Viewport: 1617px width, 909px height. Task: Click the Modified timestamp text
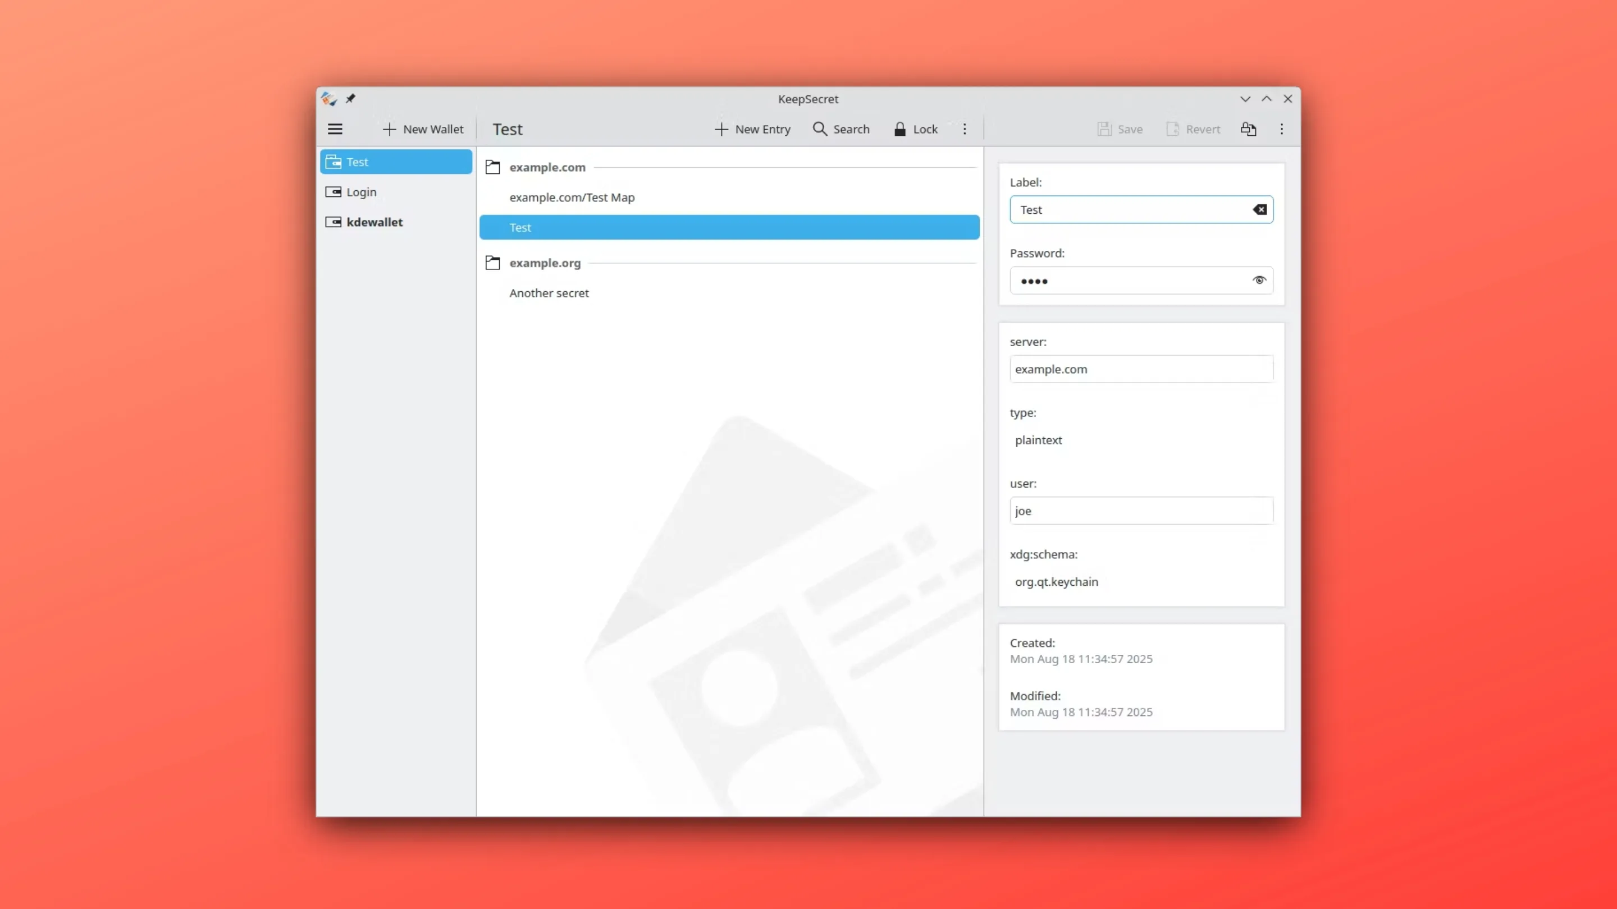[1081, 713]
